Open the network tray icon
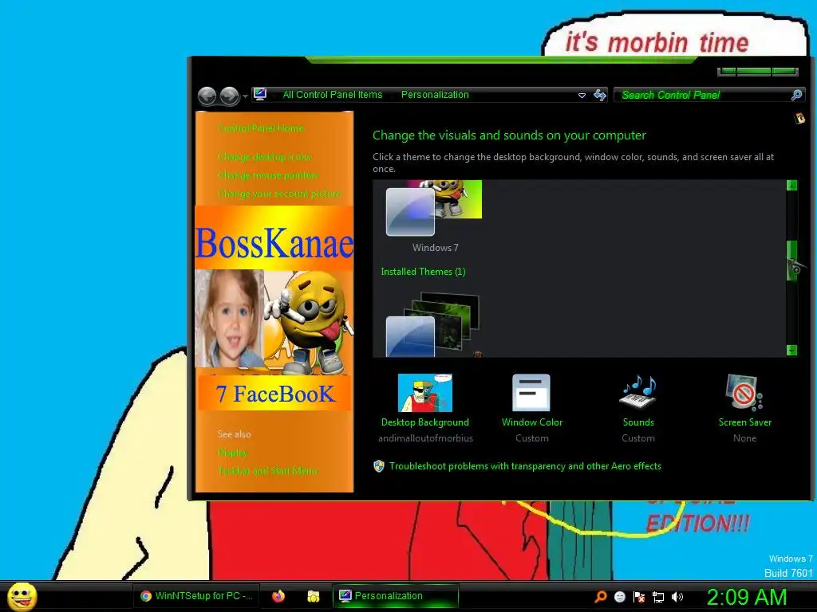817x612 pixels. coord(658,597)
